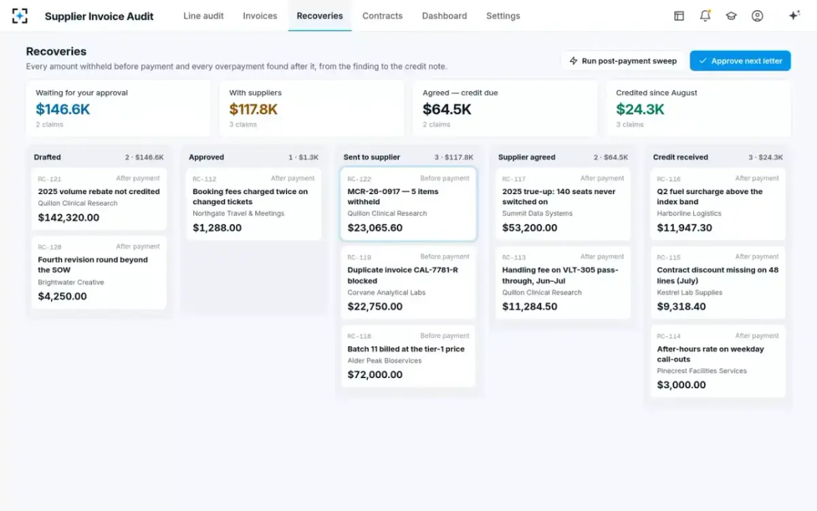Switch to the Invoices tab
817x511 pixels.
pos(260,16)
